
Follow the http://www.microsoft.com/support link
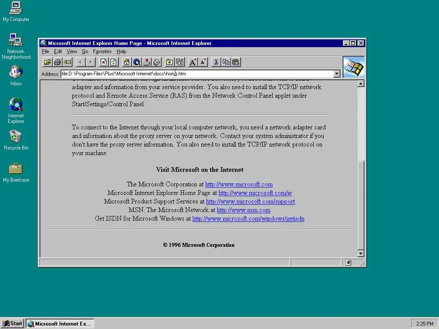pyautogui.click(x=250, y=201)
